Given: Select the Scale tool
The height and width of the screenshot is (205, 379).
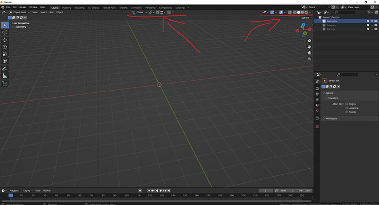Looking at the screenshot, I should [x=5, y=54].
